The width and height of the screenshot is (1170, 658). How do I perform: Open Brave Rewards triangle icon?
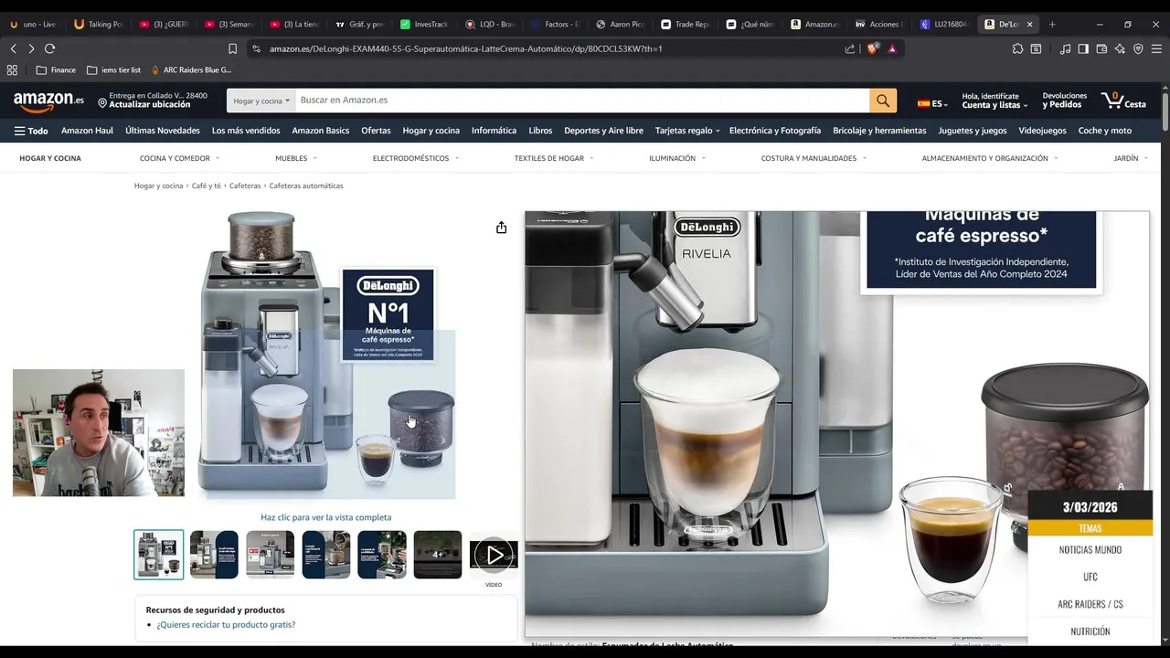click(x=892, y=48)
